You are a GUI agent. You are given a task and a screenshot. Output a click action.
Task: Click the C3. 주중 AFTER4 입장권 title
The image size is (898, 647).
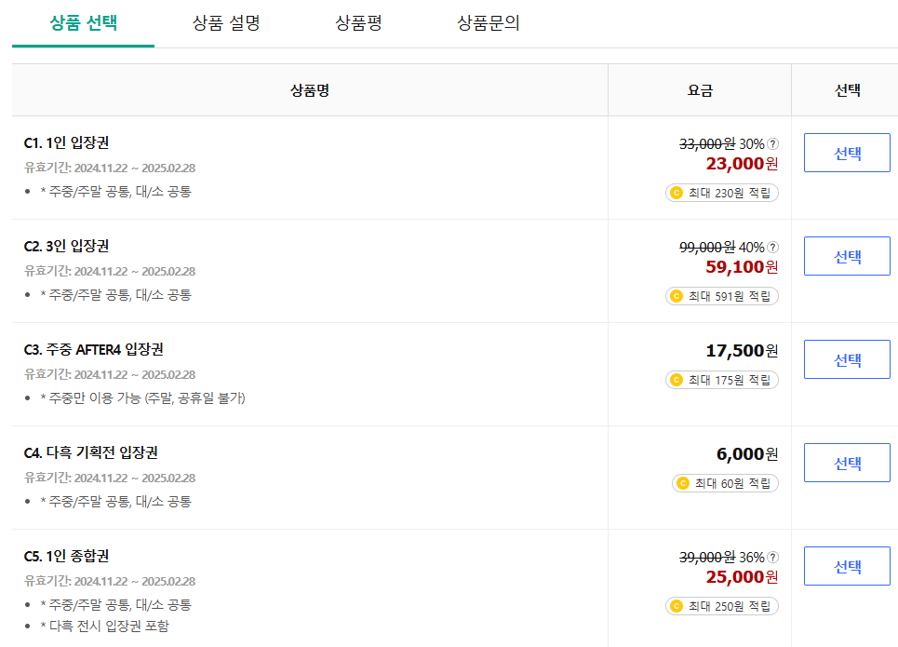point(94,350)
